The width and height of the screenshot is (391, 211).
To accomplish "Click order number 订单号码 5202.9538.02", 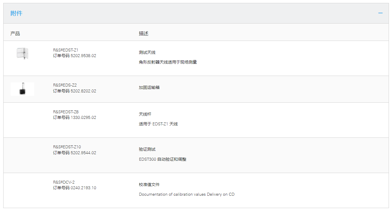I will pyautogui.click(x=74, y=56).
